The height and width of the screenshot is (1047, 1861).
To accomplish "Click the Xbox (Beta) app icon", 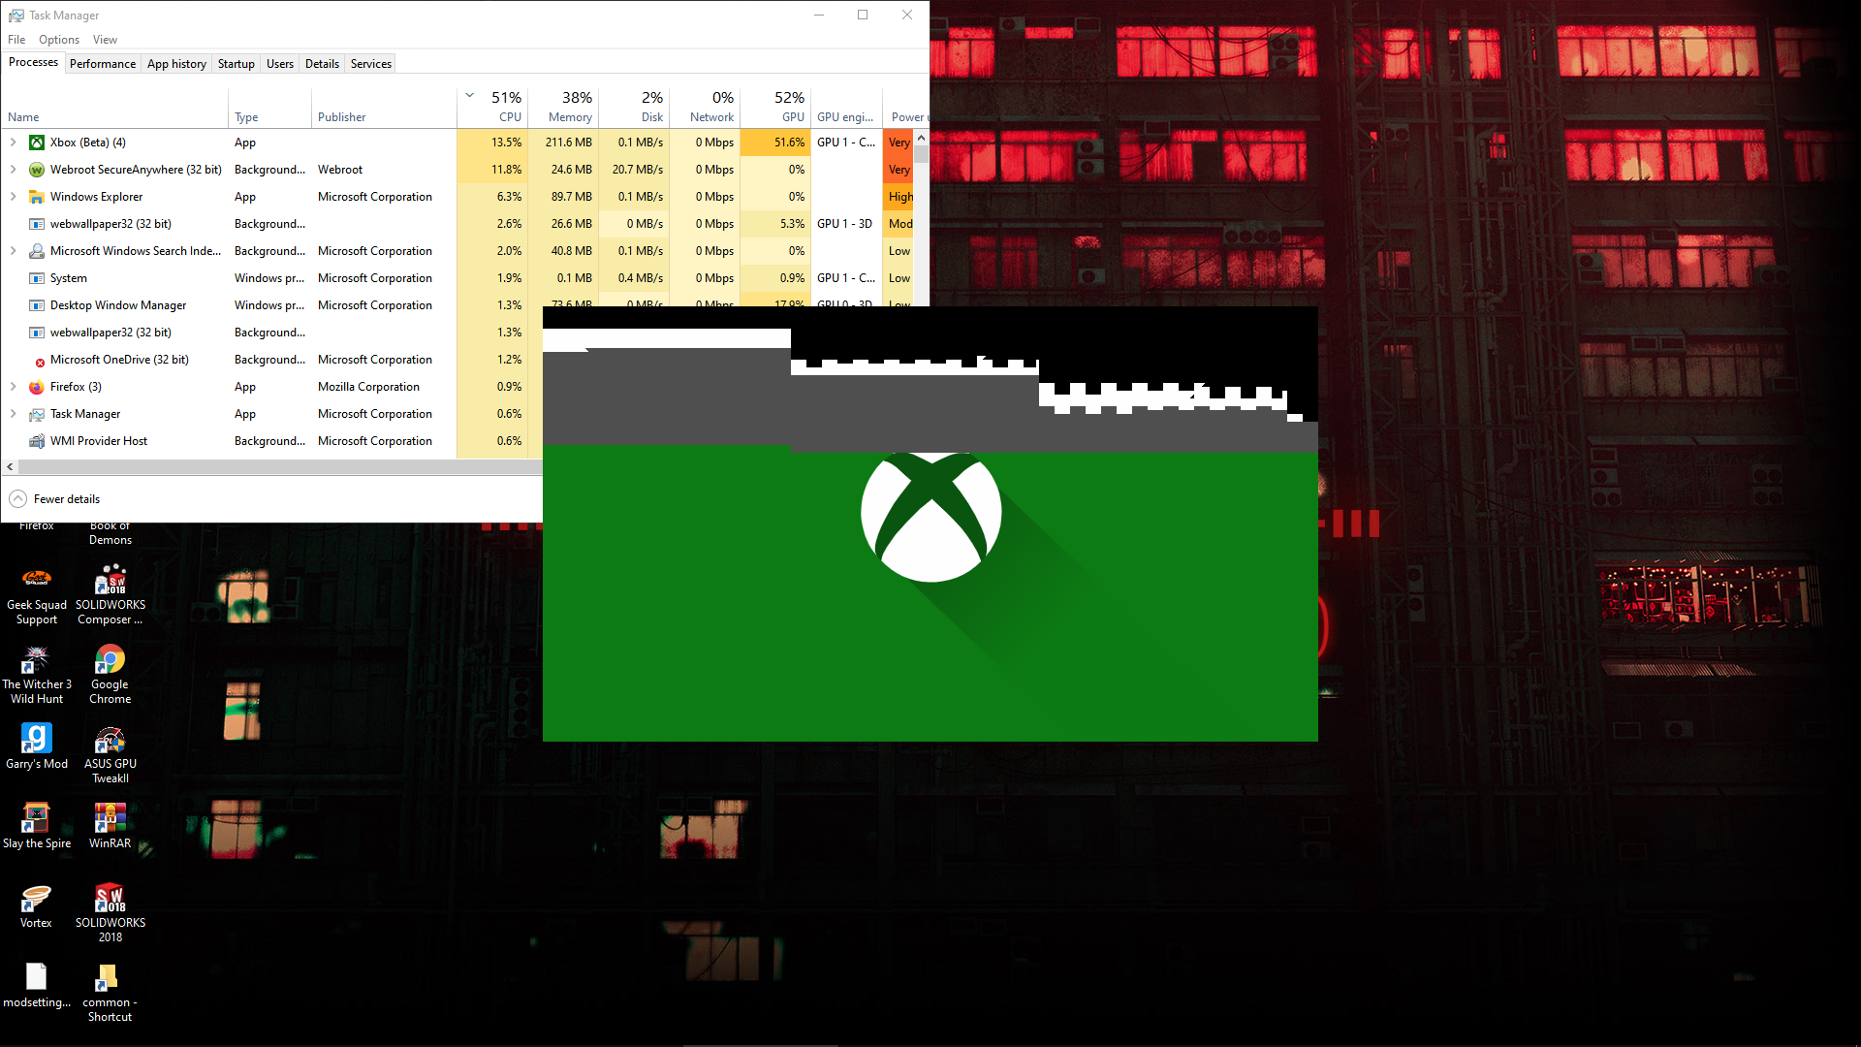I will click(37, 141).
